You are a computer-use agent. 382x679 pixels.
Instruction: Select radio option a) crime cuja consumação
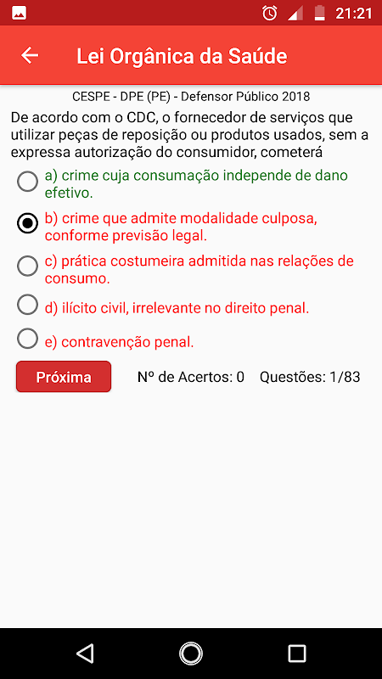(x=27, y=182)
